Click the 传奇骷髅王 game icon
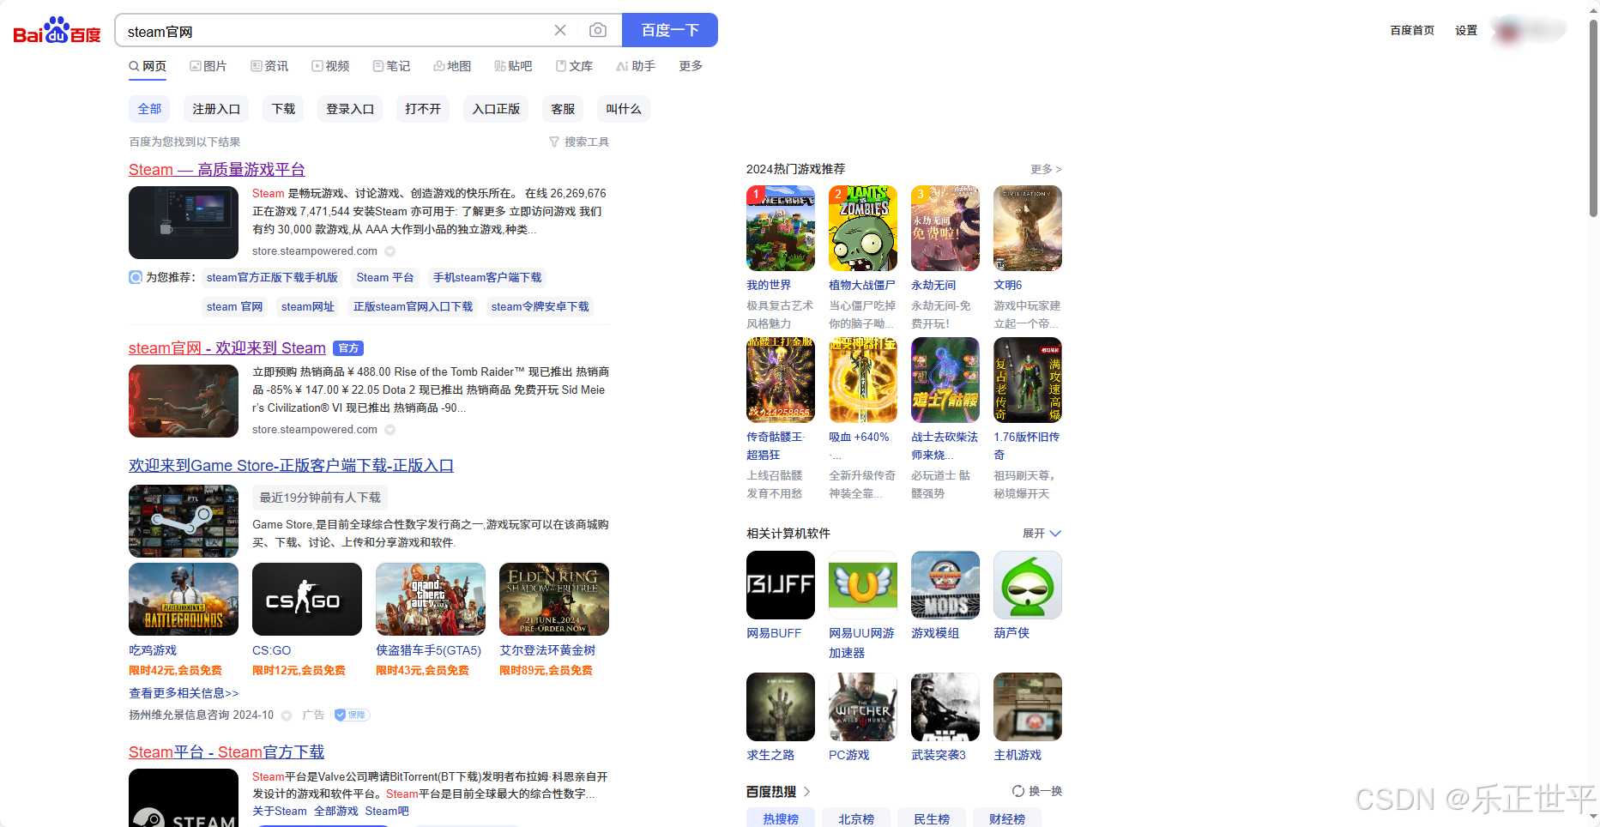The image size is (1600, 827). point(781,380)
